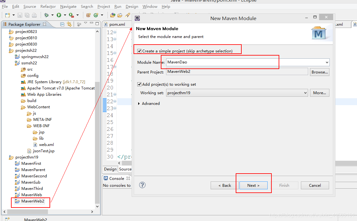Click the More... button
357x221 pixels.
click(x=320, y=93)
